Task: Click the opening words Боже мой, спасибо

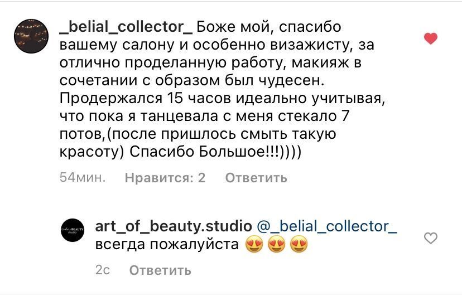Action: pos(269,27)
